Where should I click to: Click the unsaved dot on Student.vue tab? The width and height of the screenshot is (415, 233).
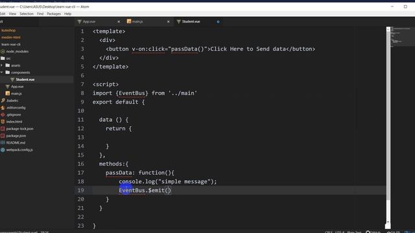tap(218, 21)
